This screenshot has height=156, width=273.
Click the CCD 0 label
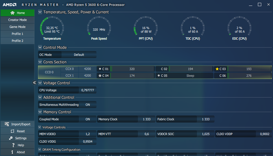tap(49, 72)
